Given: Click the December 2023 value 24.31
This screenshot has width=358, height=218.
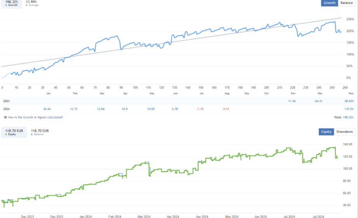Looking at the screenshot, I should pos(318,101).
